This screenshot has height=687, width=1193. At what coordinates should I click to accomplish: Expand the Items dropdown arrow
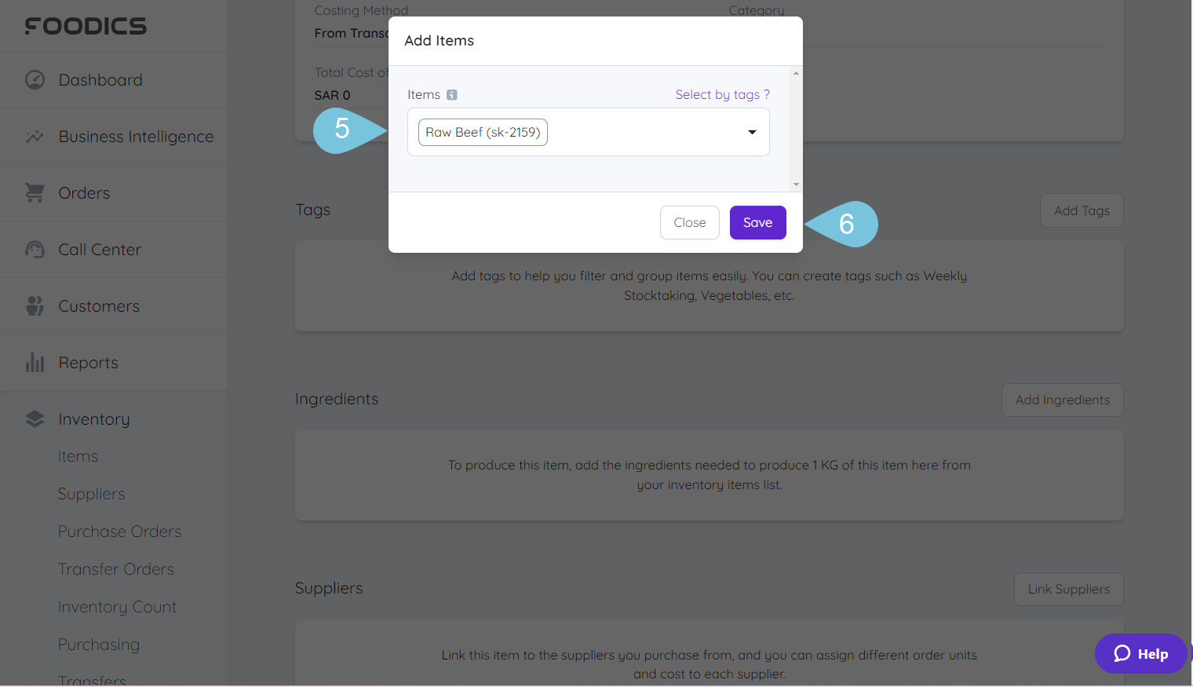(x=752, y=132)
